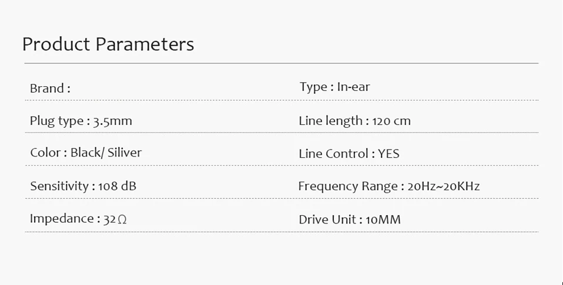Viewport: 563px width, 285px height.
Task: Click the word Product in title
Action: pyautogui.click(x=56, y=45)
